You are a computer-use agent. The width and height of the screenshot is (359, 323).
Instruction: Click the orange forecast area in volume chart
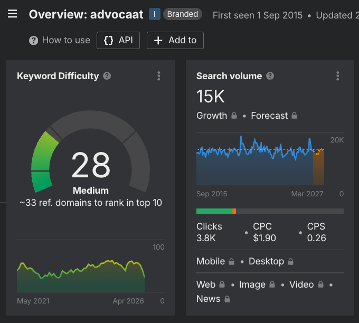318,167
